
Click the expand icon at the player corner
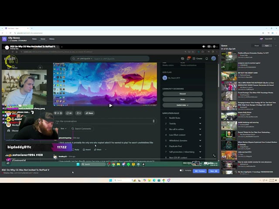pos(214,155)
